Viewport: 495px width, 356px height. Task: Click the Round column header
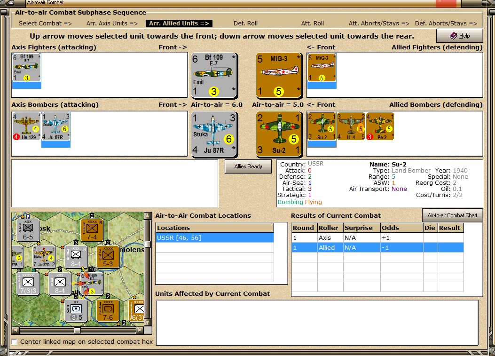[x=304, y=228]
